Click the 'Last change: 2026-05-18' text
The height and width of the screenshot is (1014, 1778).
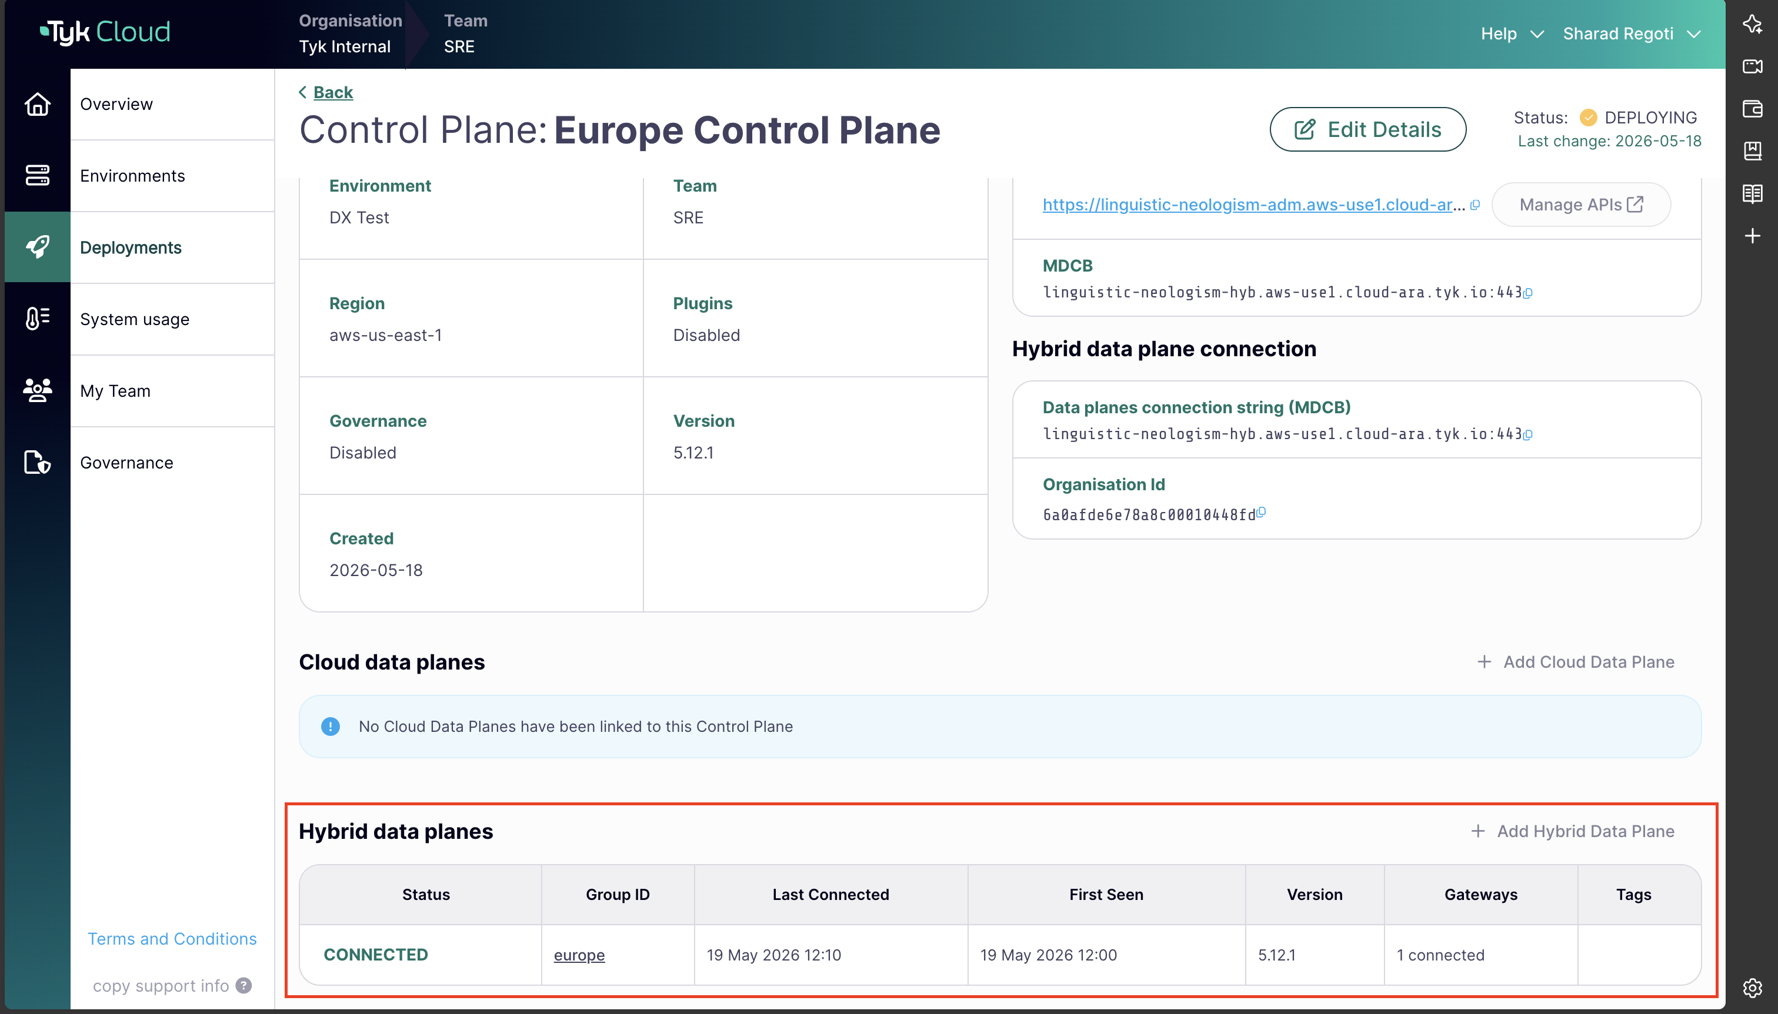pyautogui.click(x=1609, y=140)
